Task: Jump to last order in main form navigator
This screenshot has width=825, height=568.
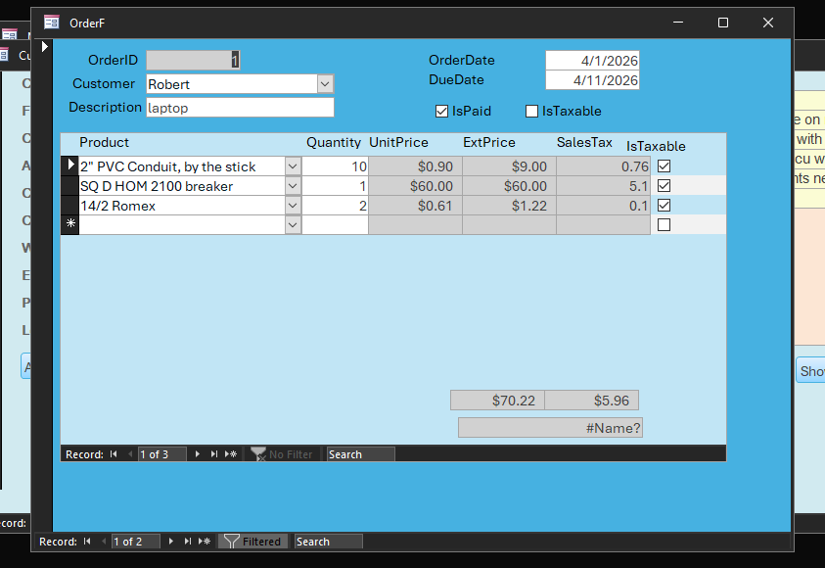Action: click(x=188, y=542)
